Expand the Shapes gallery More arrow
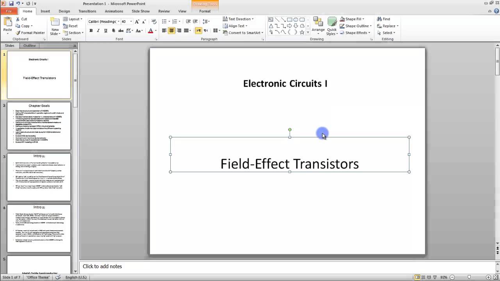The width and height of the screenshot is (500, 281). (x=308, y=32)
